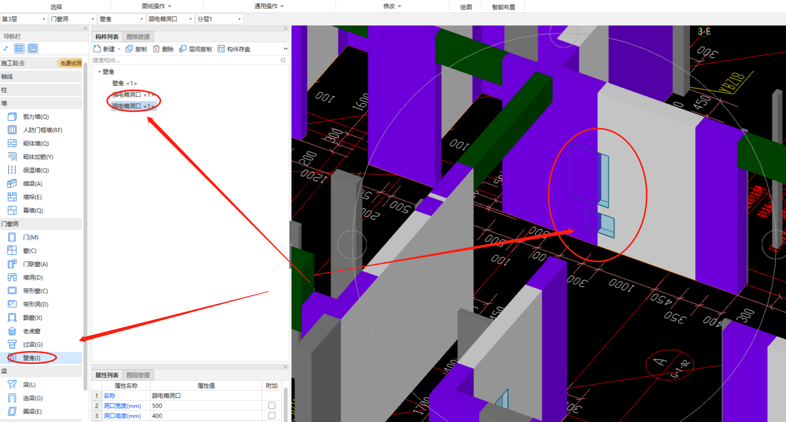Click the navigation bar add/pin icon
Image resolution: width=786 pixels, height=422 pixels.
[5, 48]
